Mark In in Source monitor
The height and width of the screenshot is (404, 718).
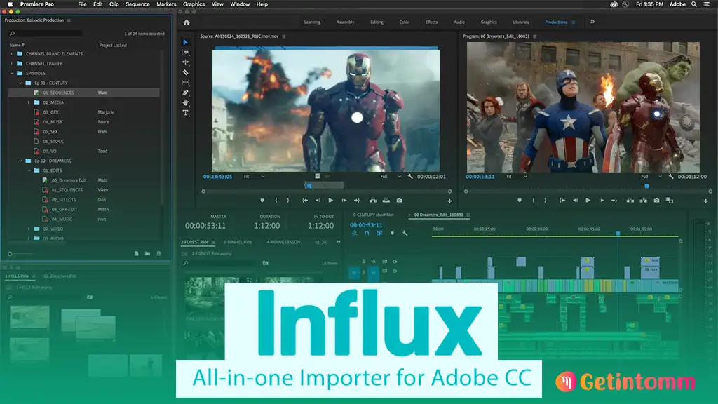(x=276, y=200)
